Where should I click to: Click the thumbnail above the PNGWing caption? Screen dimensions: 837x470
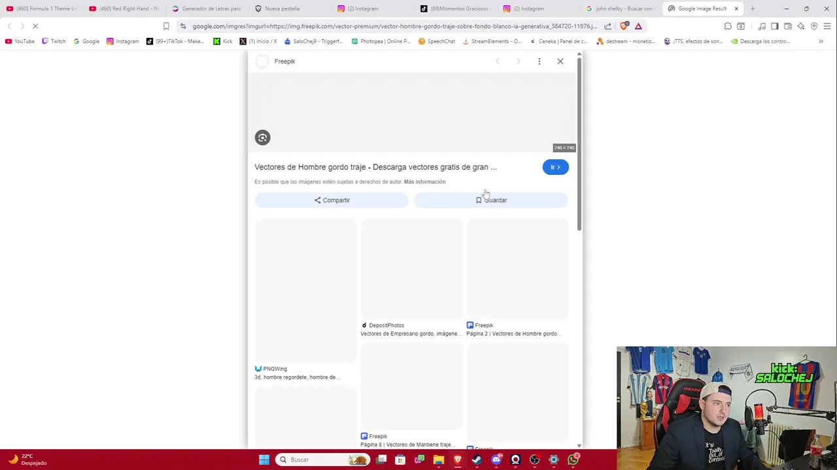[305, 290]
